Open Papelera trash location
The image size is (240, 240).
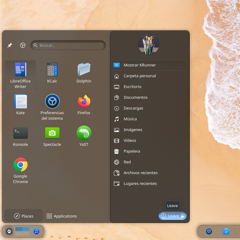149,152
